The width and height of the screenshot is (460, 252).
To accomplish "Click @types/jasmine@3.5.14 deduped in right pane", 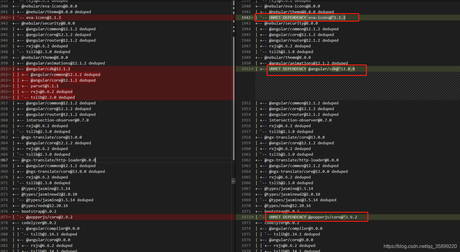I will click(x=302, y=200).
